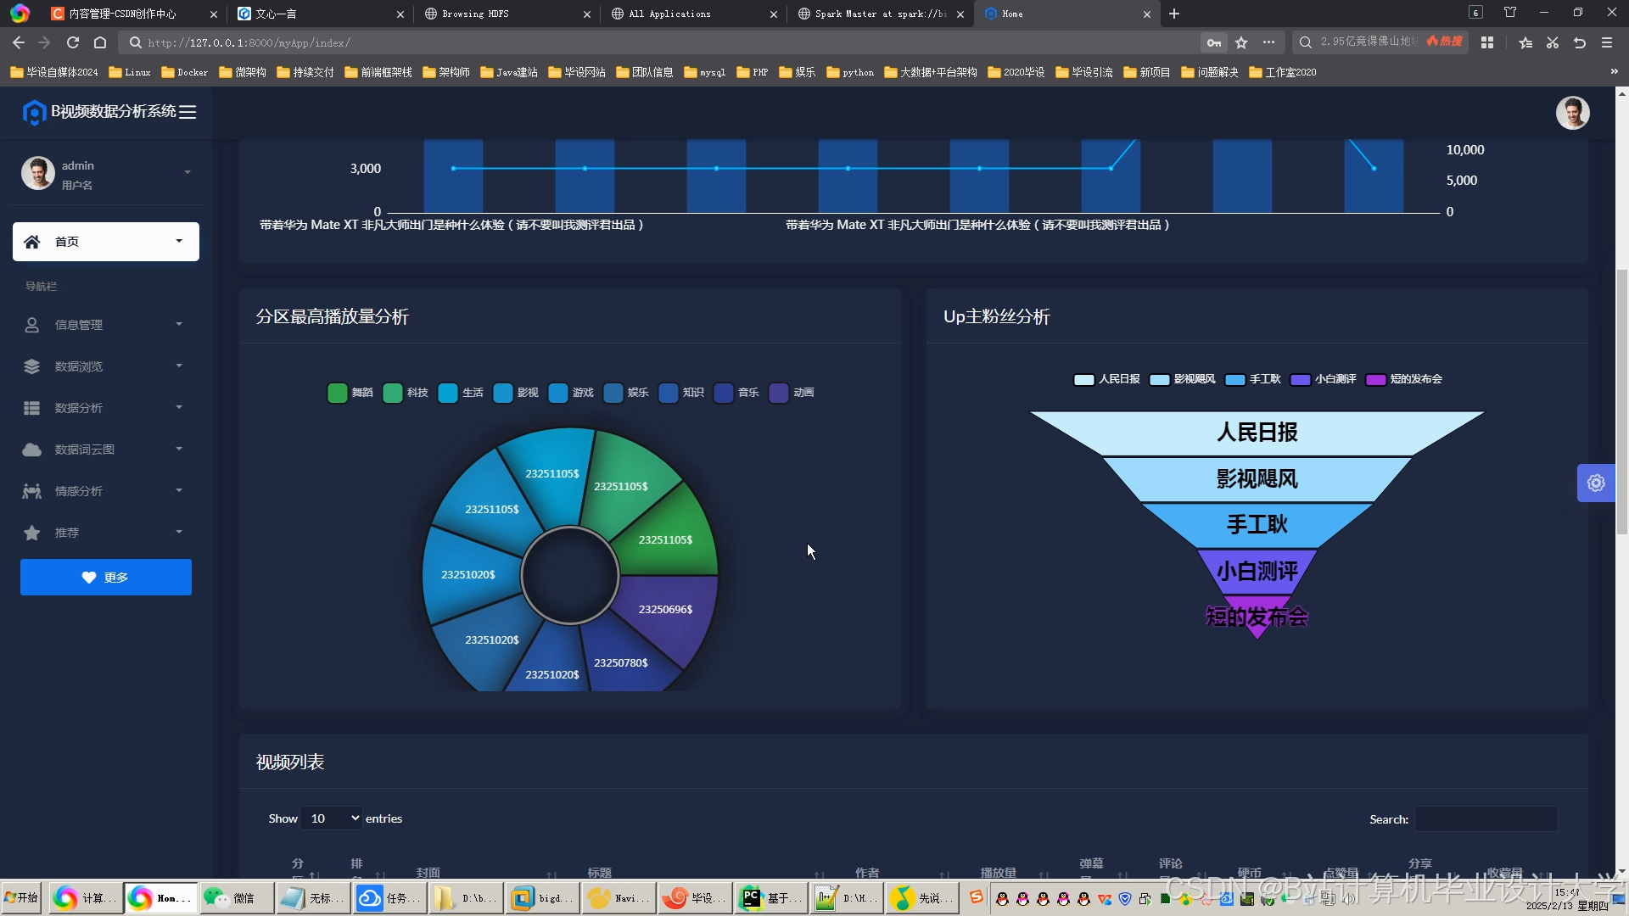Screen dimensions: 1629x916
Task: Open PyCharm from the taskbar
Action: tap(750, 897)
